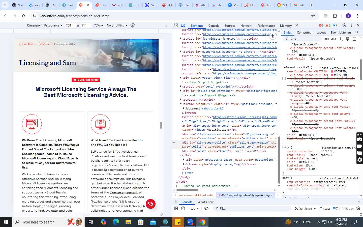The width and height of the screenshot is (363, 227).
Task: Switch to the Network panel
Action: 246,25
